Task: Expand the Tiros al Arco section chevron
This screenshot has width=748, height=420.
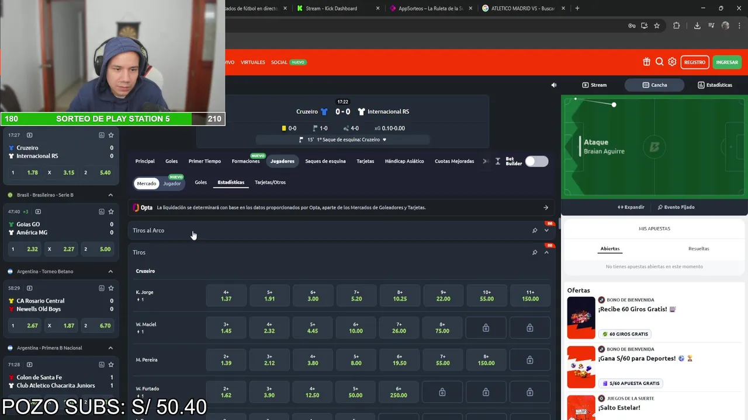Action: coord(547,230)
